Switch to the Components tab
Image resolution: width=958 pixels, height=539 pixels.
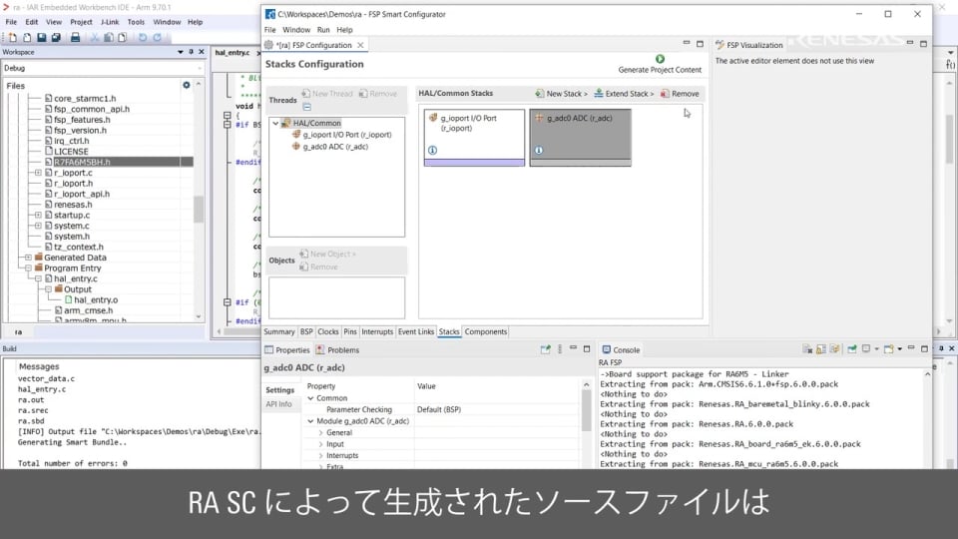[x=486, y=331]
